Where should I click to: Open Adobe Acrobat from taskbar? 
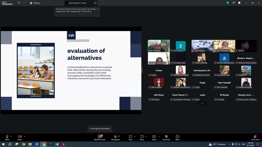[x=63, y=144]
